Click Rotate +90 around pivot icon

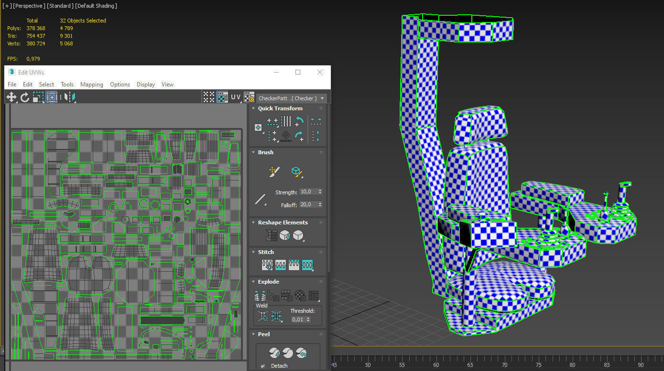coord(300,137)
